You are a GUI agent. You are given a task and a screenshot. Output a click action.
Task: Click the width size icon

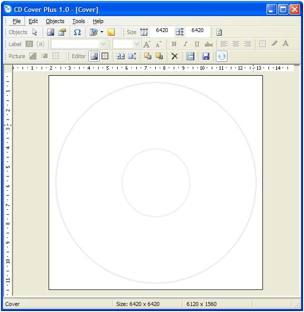(x=144, y=32)
